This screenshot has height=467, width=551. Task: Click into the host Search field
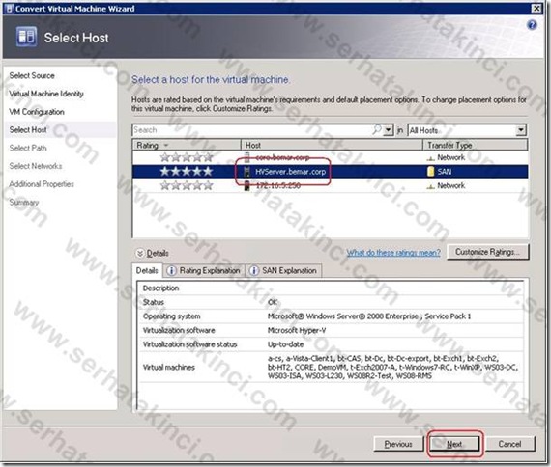click(251, 130)
